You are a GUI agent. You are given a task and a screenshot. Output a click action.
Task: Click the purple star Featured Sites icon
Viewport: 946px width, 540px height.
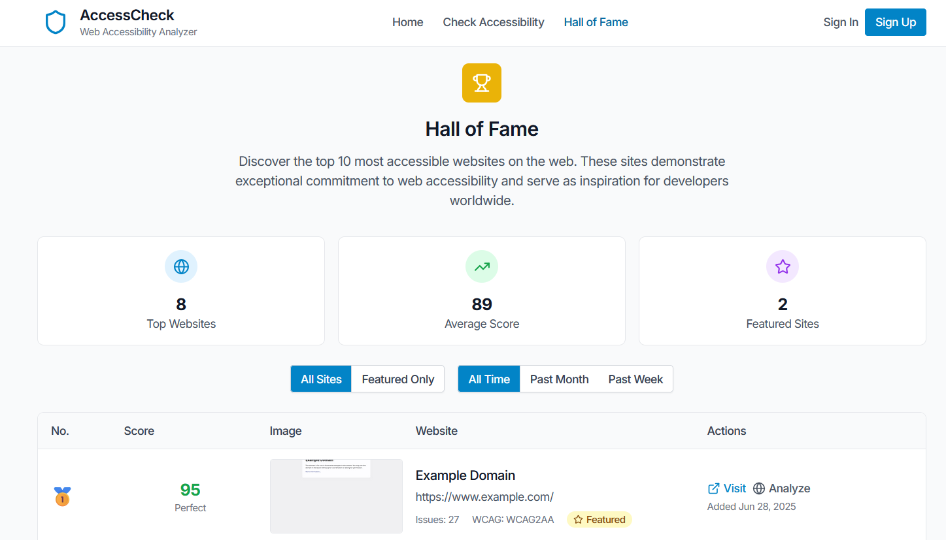point(783,266)
